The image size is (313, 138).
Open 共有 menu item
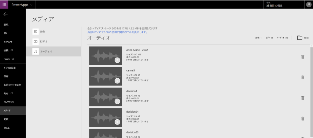coord(13,93)
